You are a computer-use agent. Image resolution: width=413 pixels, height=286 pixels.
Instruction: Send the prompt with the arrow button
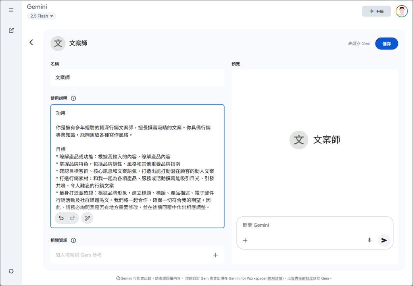[x=384, y=240]
